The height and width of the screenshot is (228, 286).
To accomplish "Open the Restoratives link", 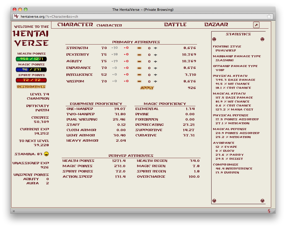I will pos(31,87).
